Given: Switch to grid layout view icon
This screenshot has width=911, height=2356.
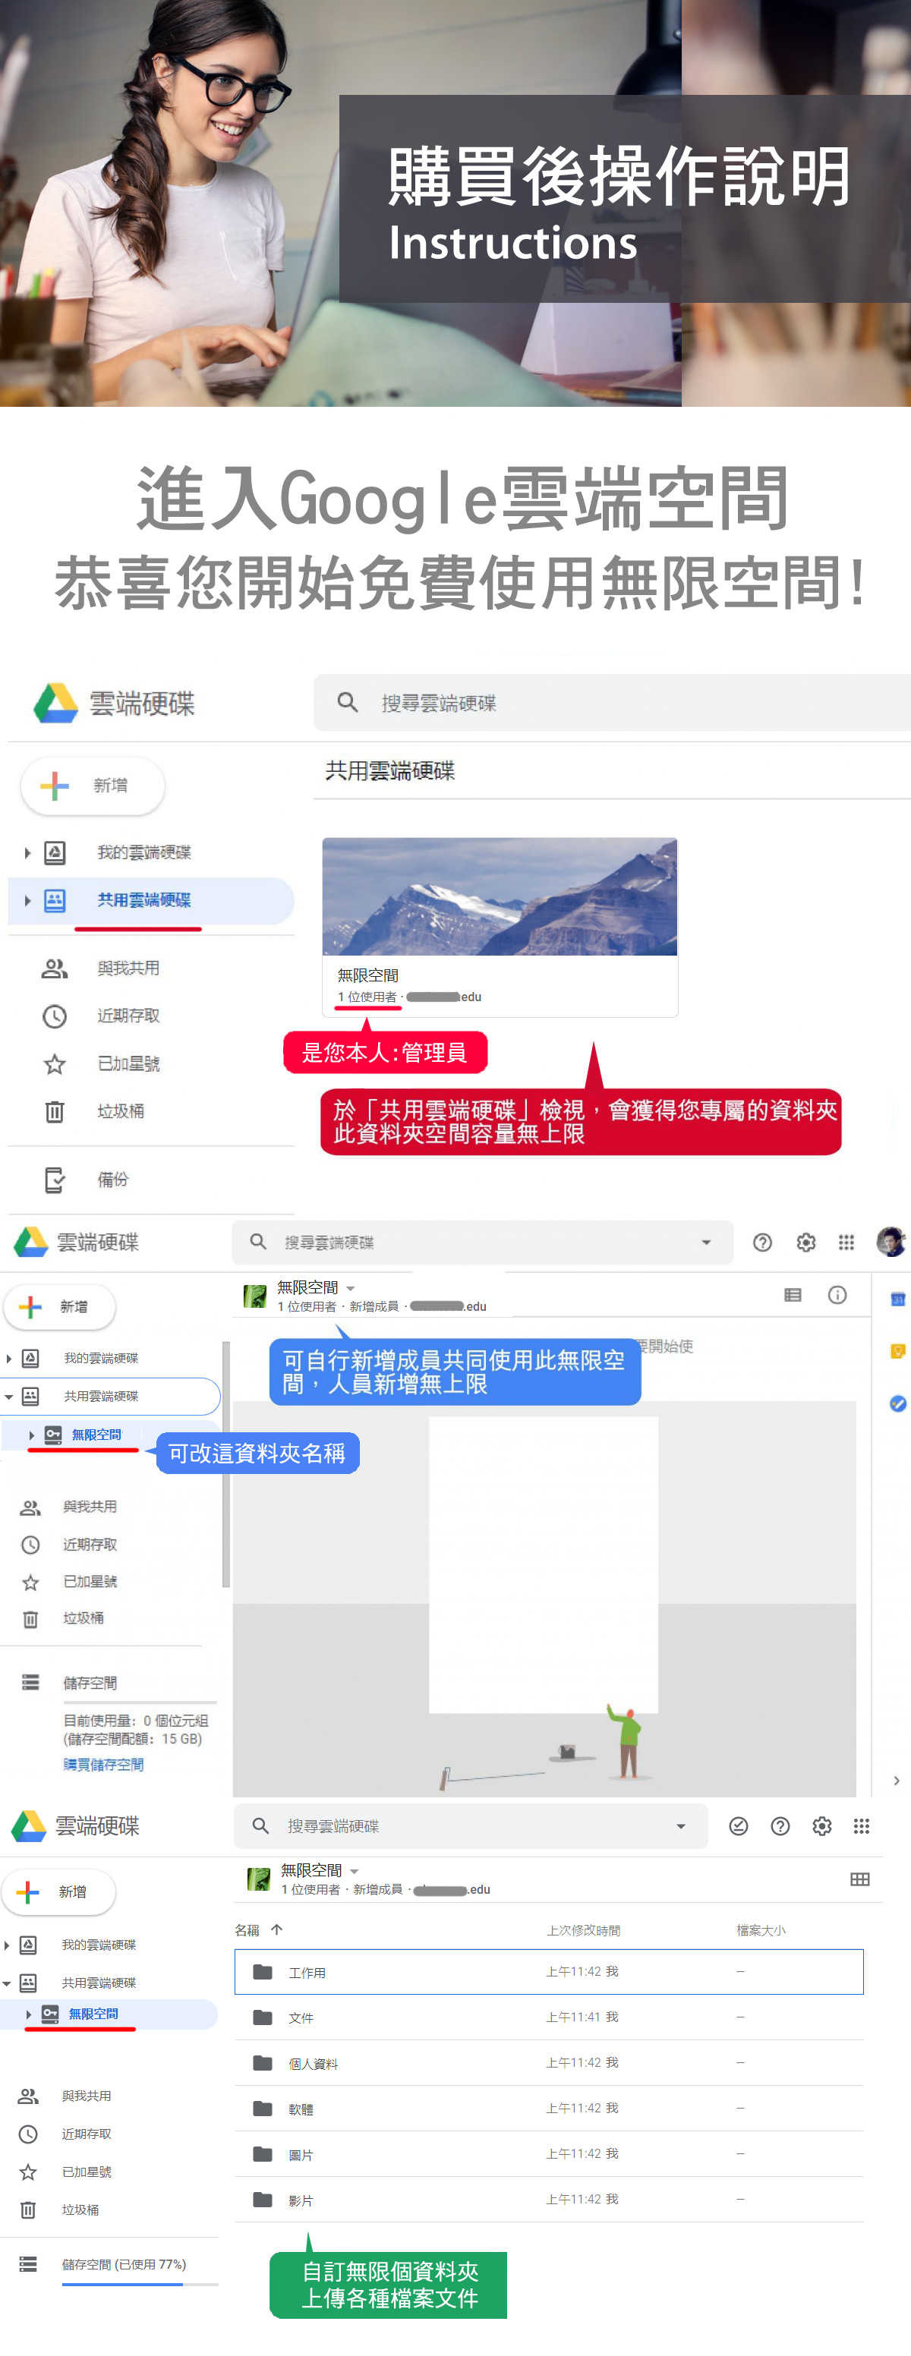Looking at the screenshot, I should tap(859, 1879).
